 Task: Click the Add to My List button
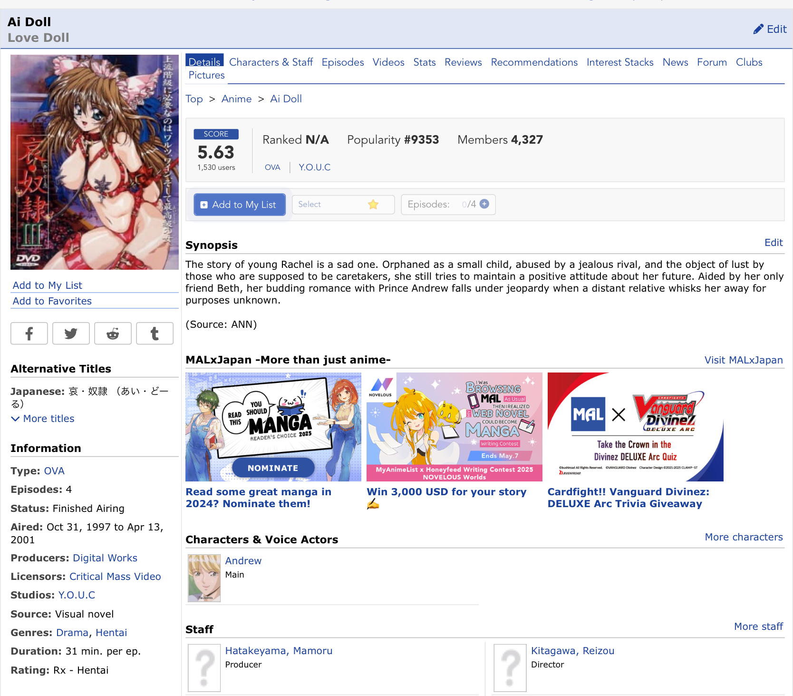click(x=240, y=205)
